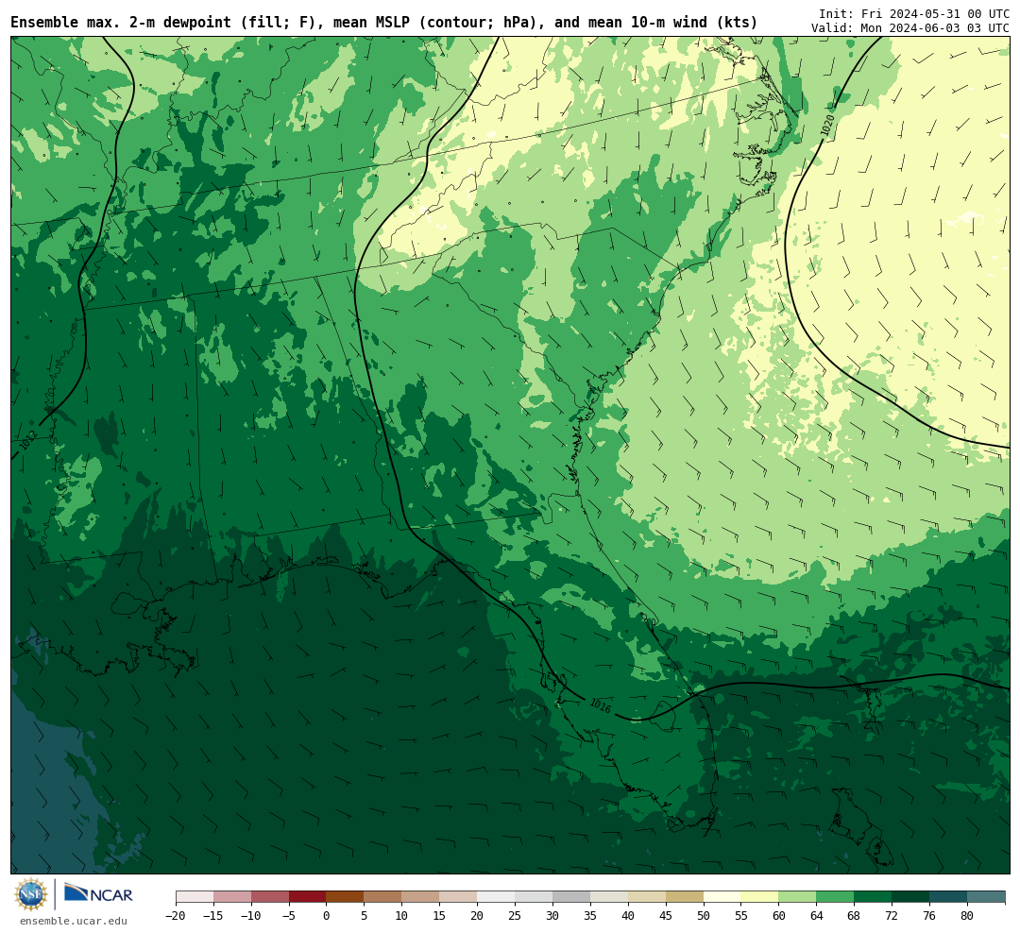
Task: Click the '35' colorbar tick label
Action: 590,916
